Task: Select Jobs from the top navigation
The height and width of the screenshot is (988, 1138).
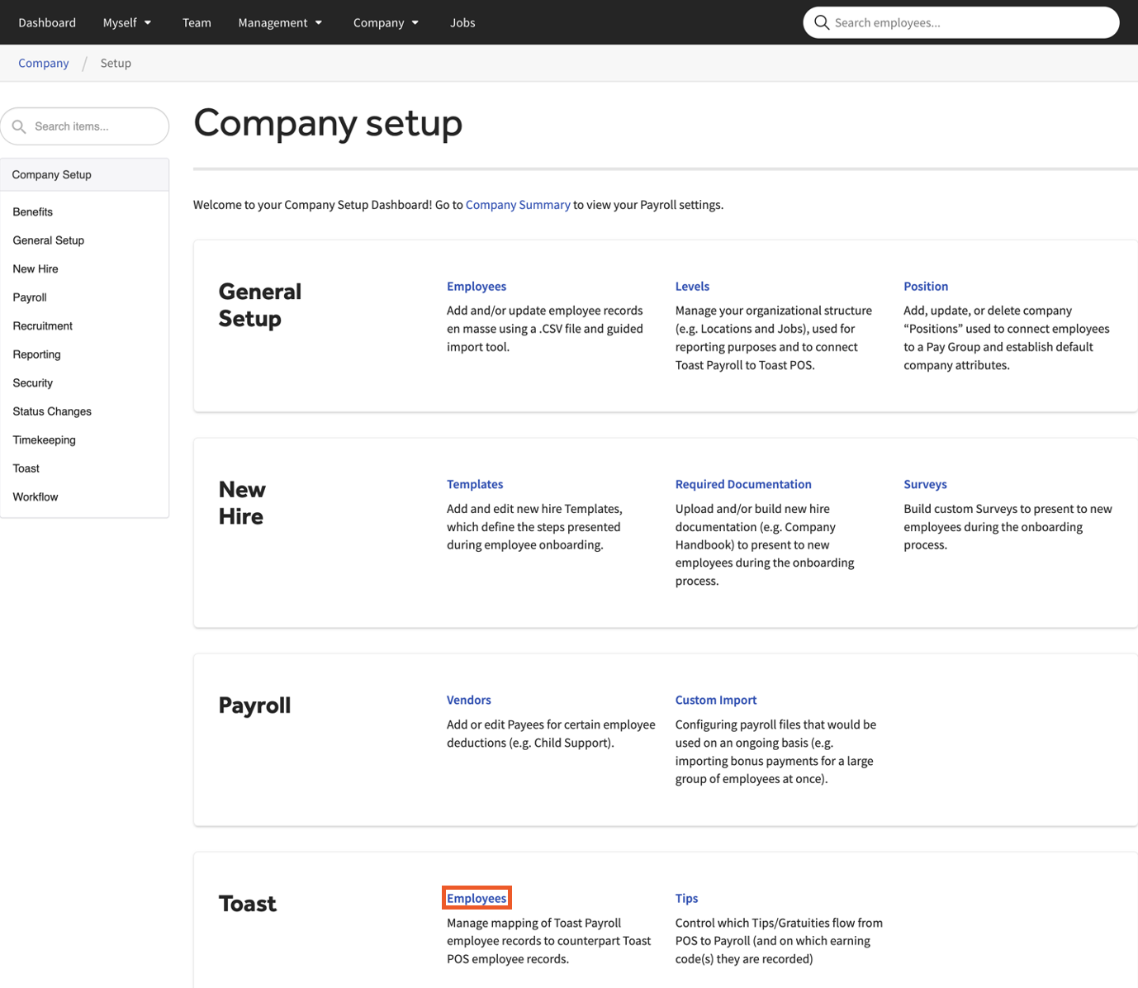Action: click(462, 22)
